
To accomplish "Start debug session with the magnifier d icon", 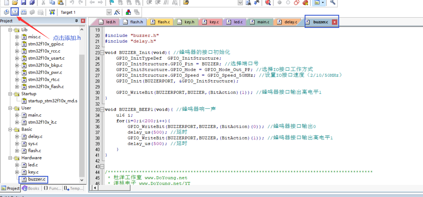I will click(268, 3).
